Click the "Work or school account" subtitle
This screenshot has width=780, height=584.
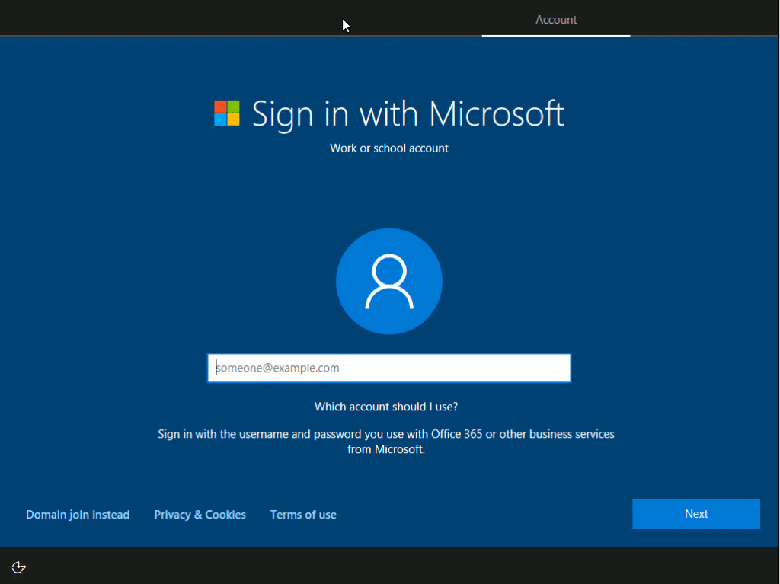point(389,148)
